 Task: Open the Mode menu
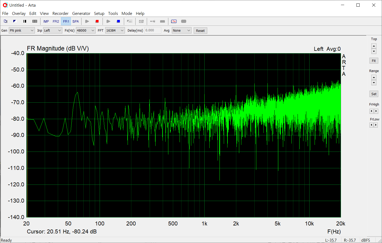click(127, 13)
